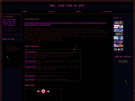Open the purple starry cat button
This screenshot has width=135, height=101.
[118, 42]
